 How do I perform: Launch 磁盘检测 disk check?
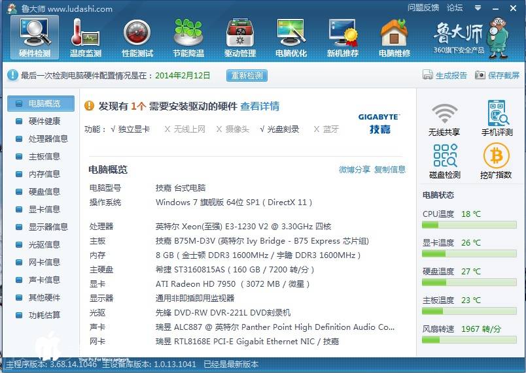(445, 161)
